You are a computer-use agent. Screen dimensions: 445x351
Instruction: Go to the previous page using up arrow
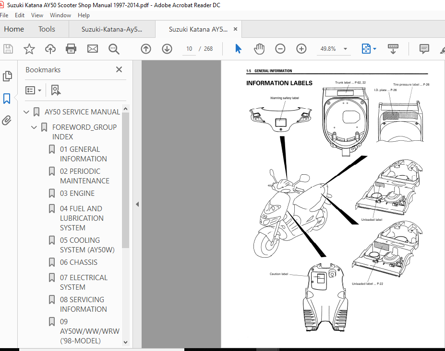point(146,49)
